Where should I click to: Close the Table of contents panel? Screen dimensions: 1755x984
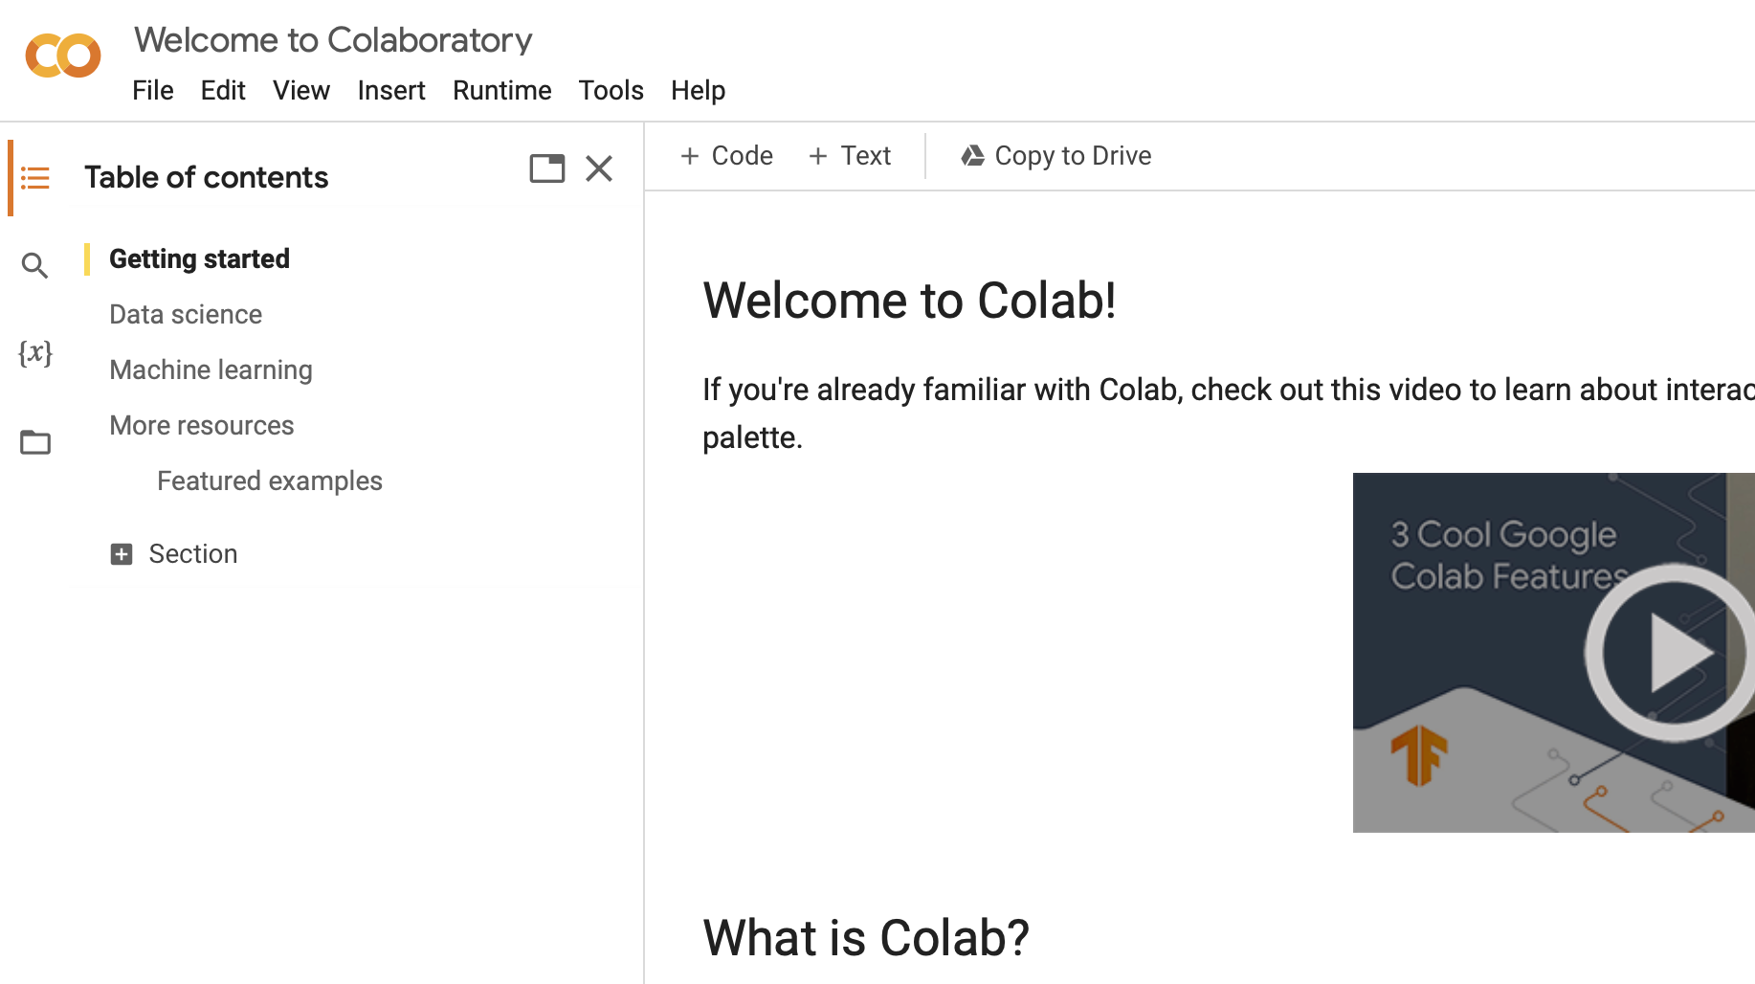click(599, 168)
